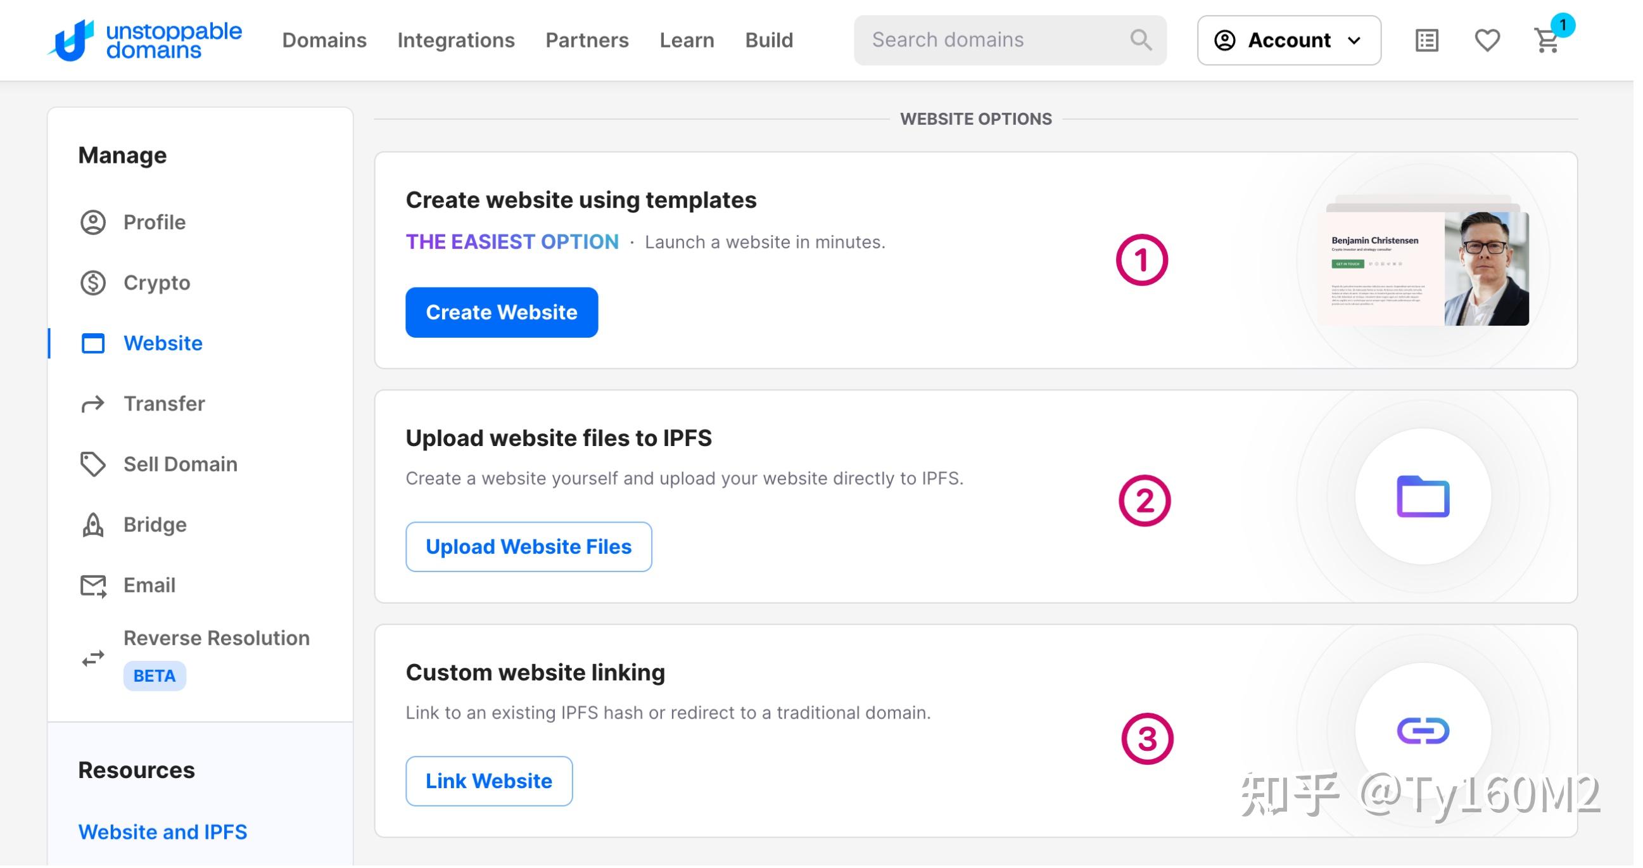The width and height of the screenshot is (1643, 868).
Task: Click the Crypto dollar icon
Action: pyautogui.click(x=93, y=283)
